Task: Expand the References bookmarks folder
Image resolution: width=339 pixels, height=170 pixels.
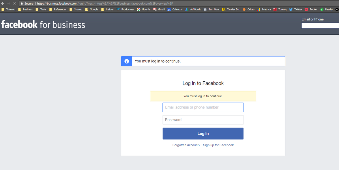Action: click(58, 10)
